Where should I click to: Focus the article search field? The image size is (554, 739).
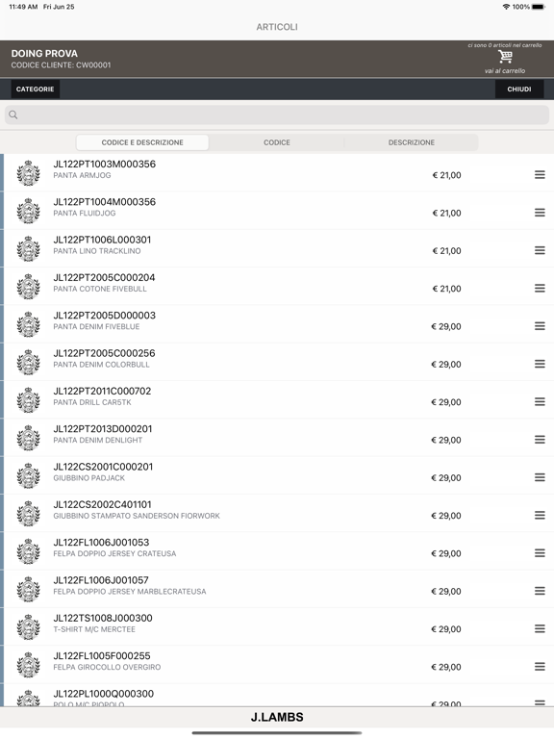pos(277,115)
